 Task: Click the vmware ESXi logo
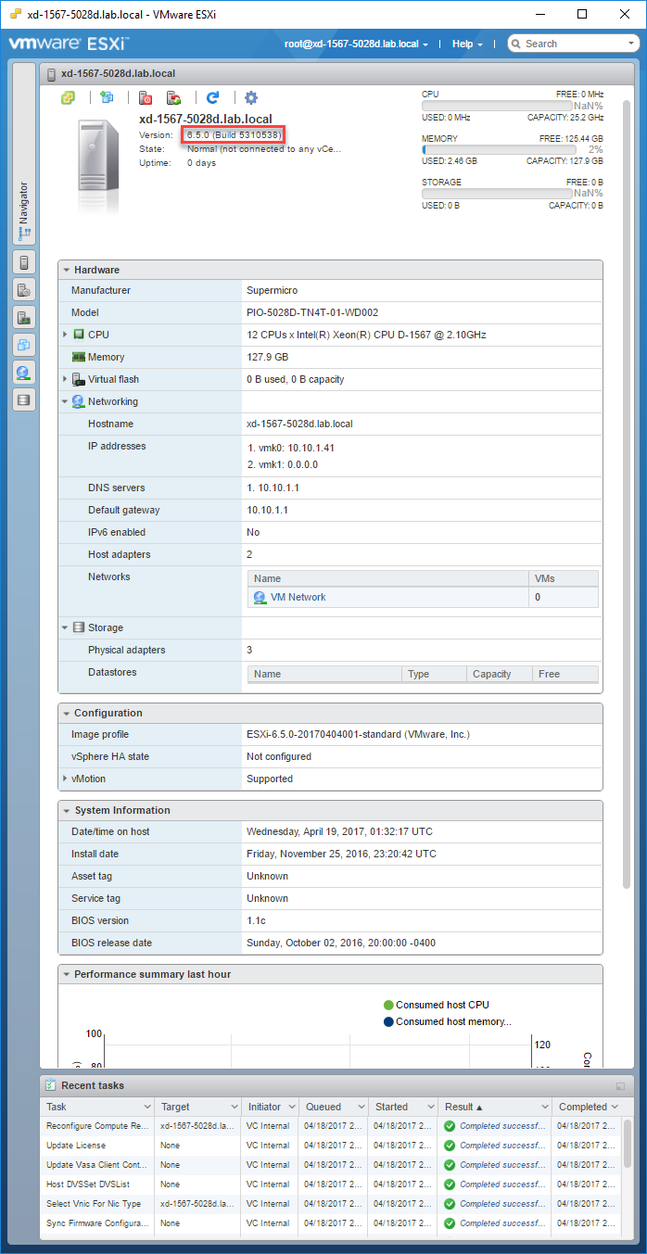[x=69, y=44]
